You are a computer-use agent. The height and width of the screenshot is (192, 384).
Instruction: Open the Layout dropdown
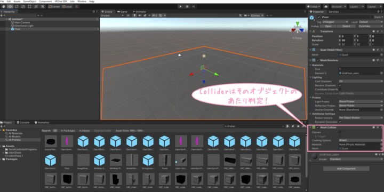pos(375,6)
